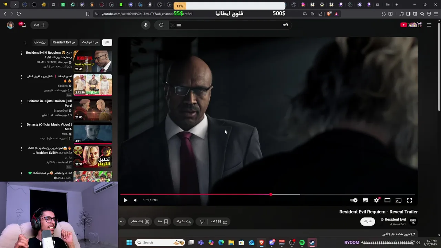Open the player settings gear
The height and width of the screenshot is (248, 441).
point(377,200)
